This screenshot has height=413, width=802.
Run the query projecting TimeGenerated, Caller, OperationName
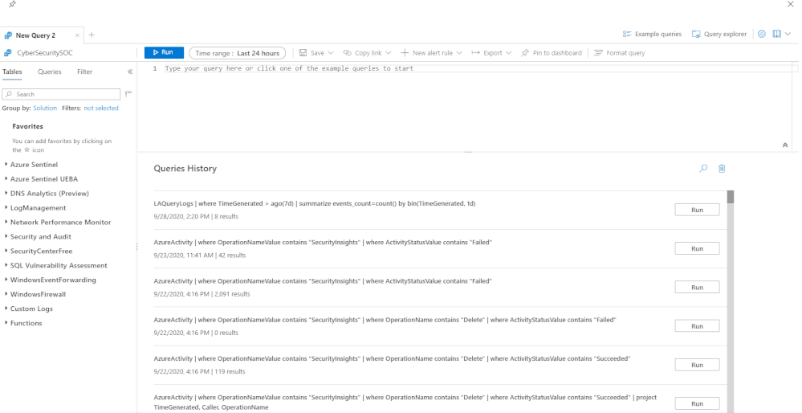pyautogui.click(x=697, y=403)
